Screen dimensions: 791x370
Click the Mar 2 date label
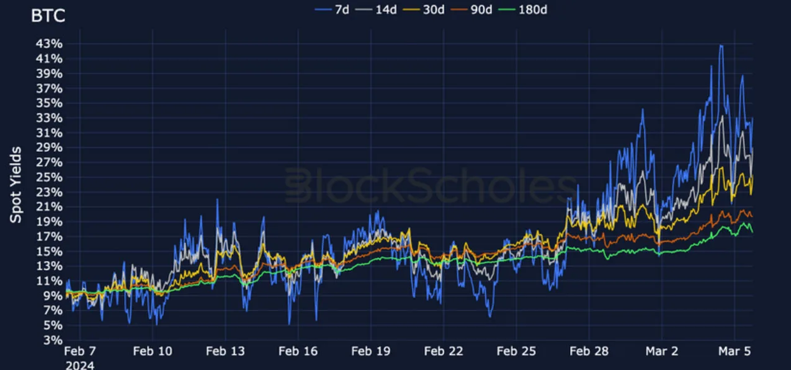[x=662, y=351]
